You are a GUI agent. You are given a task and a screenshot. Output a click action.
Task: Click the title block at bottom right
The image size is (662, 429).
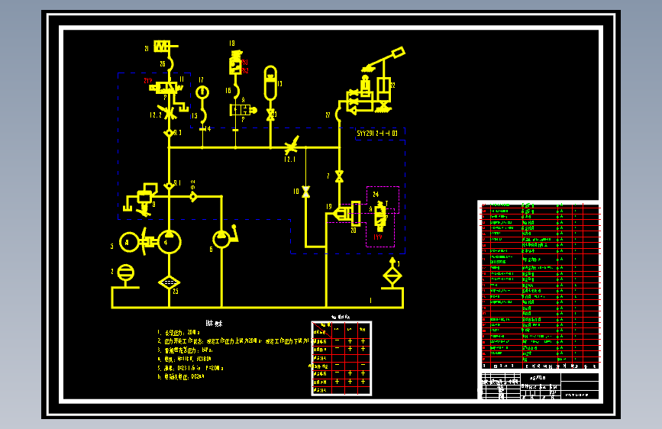tap(541, 385)
